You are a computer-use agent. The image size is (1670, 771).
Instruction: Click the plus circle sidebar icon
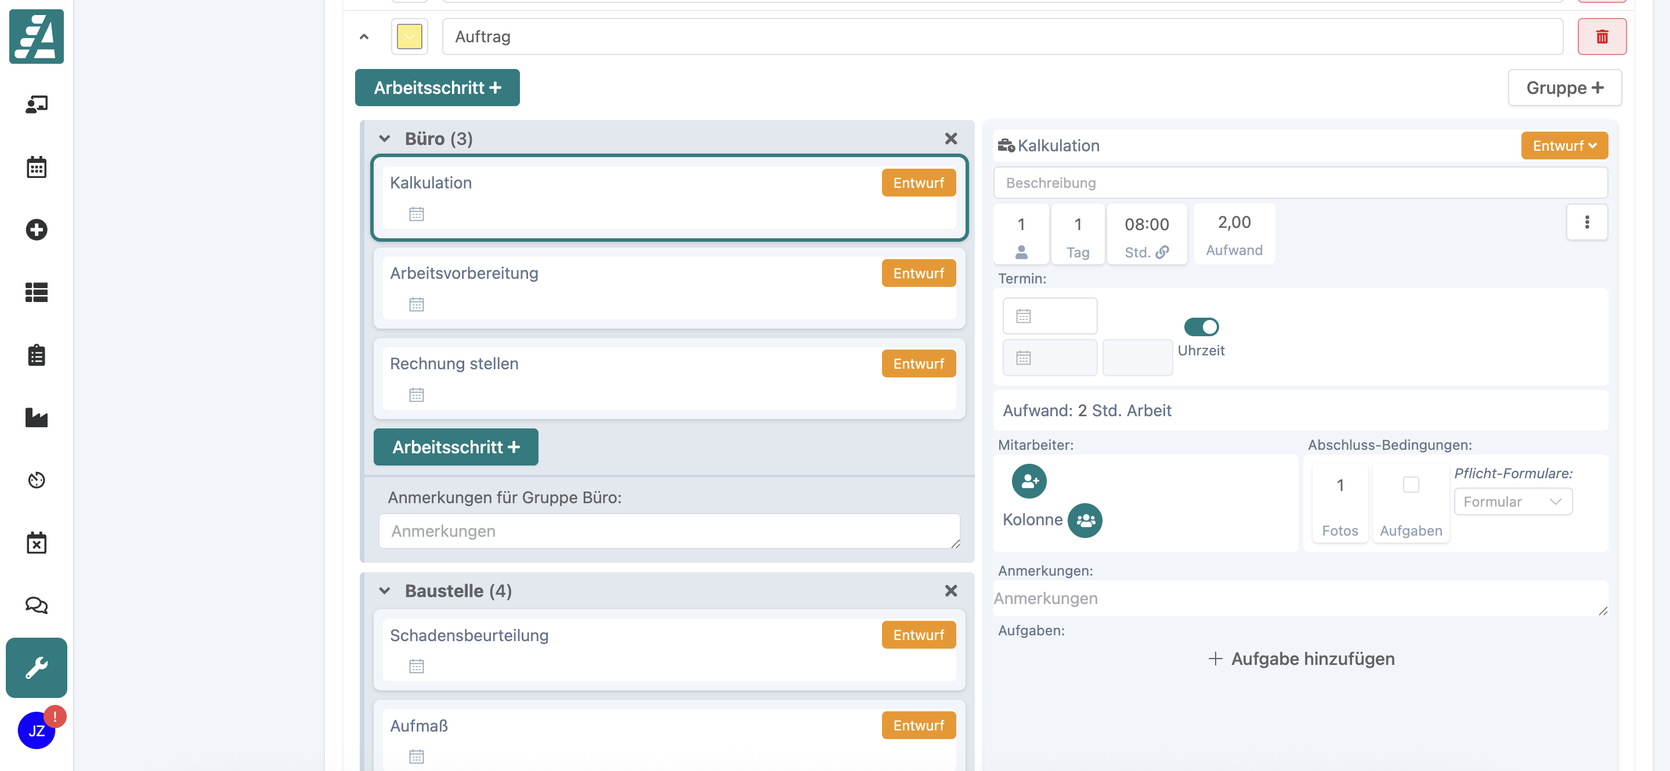pyautogui.click(x=37, y=230)
